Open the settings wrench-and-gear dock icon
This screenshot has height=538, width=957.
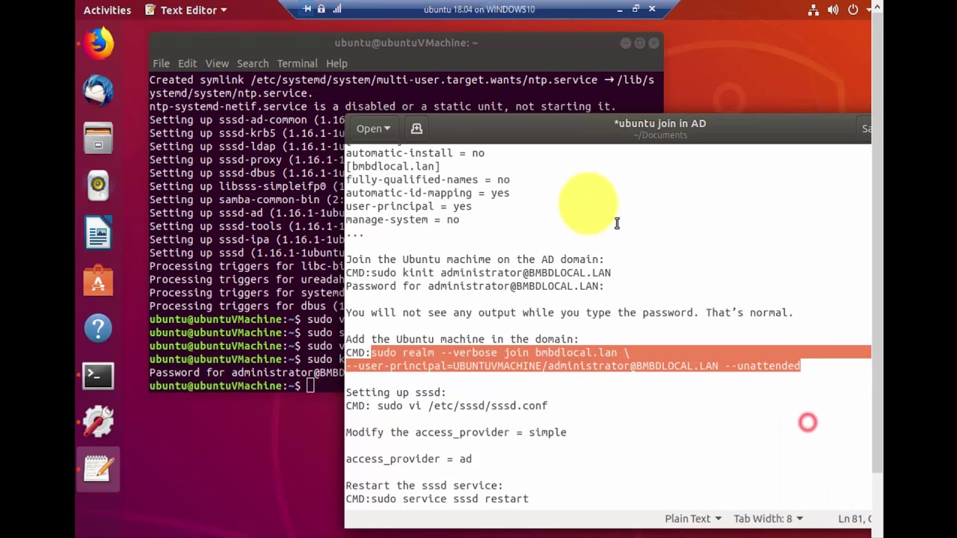[98, 422]
